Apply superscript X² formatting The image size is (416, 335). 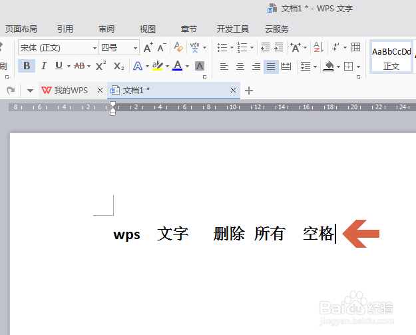[101, 66]
